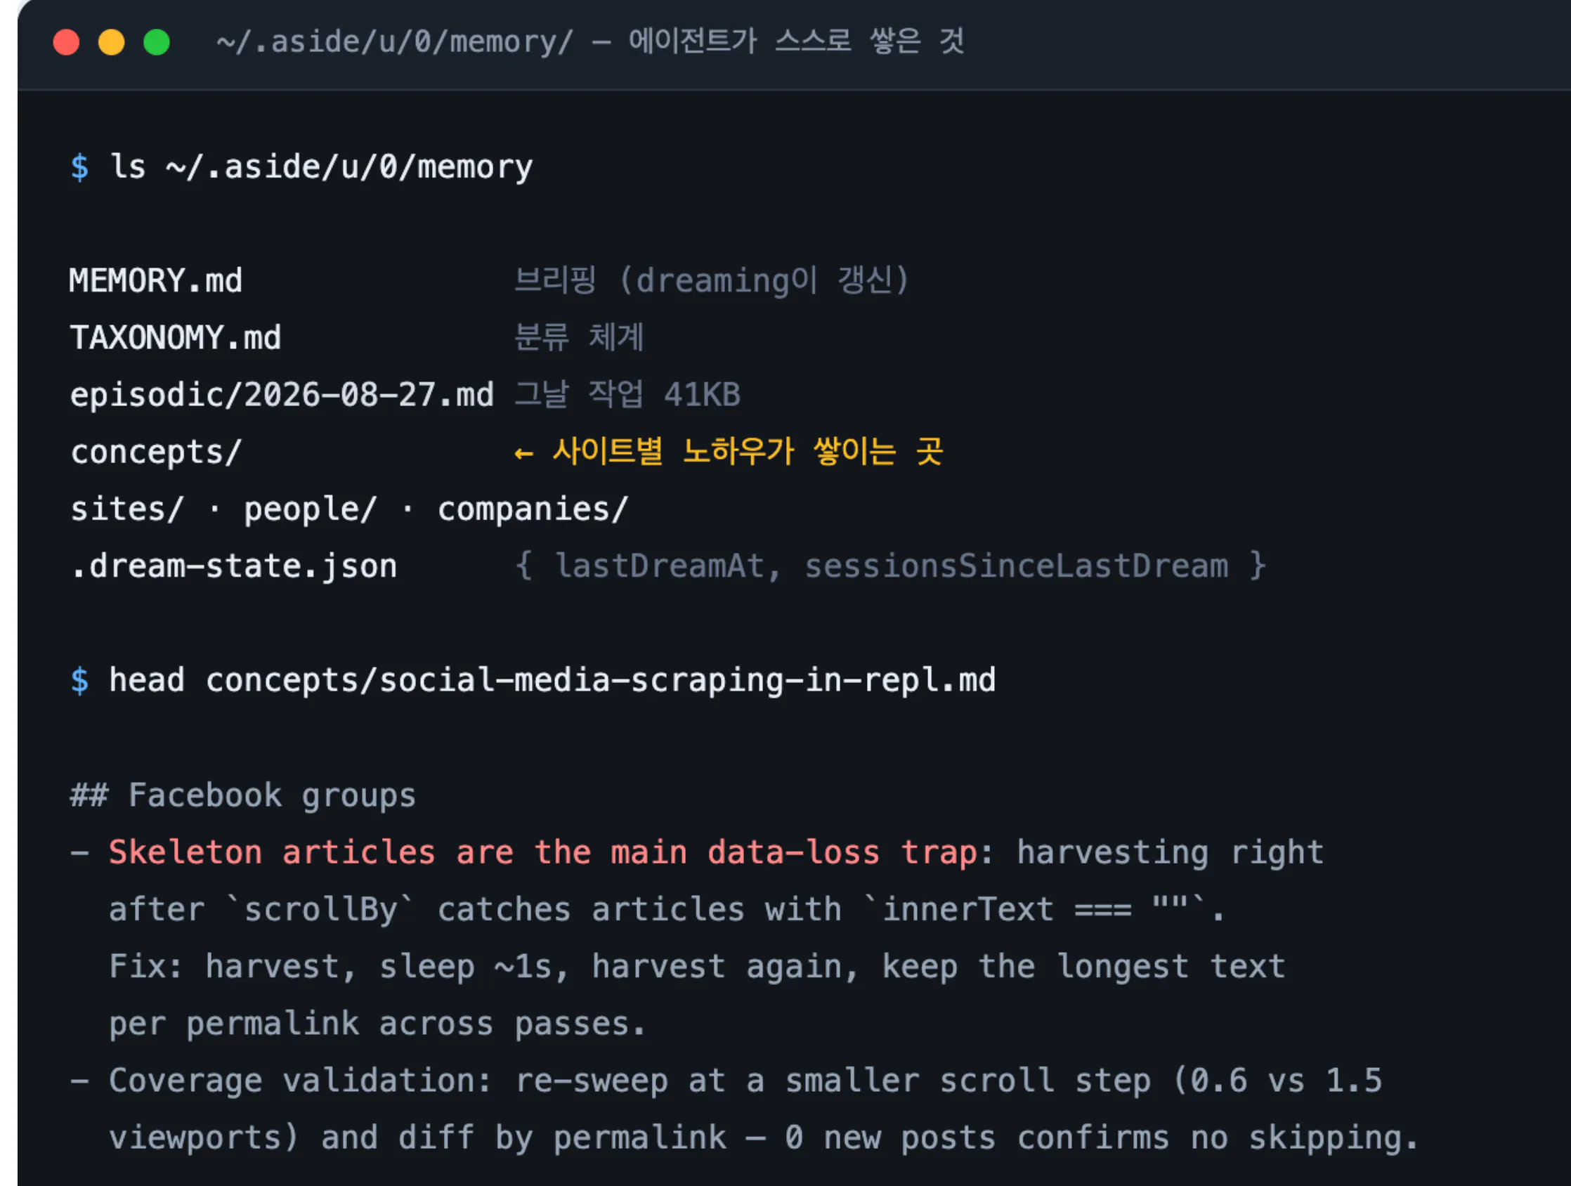This screenshot has width=1571, height=1186.
Task: Click the head concepts/social-media-scraping-in-repl.md command
Action: [552, 680]
